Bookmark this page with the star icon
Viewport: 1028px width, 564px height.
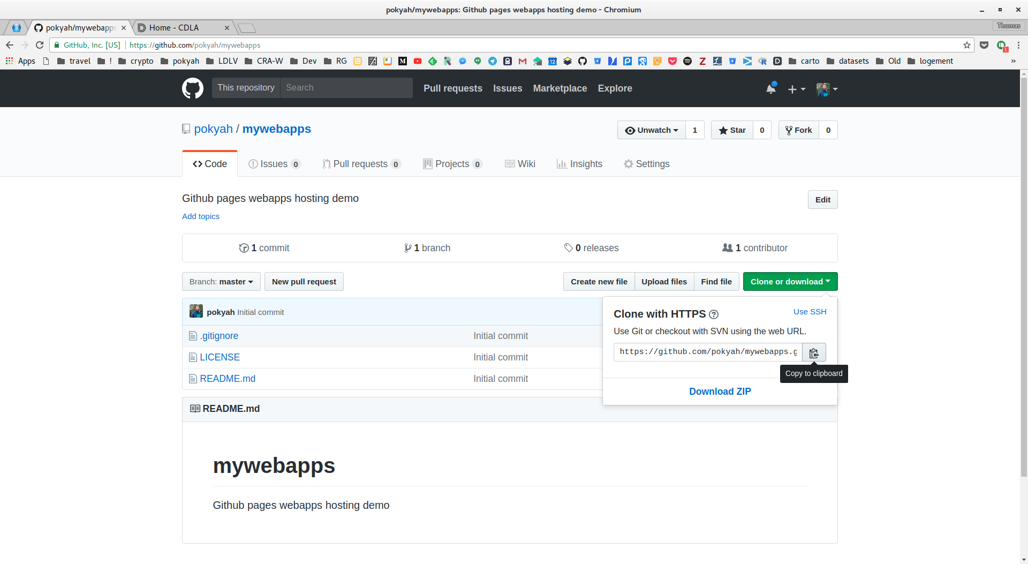click(967, 45)
